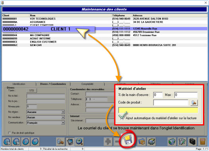Go to the first page of clients
209x151 pixels.
7,142
